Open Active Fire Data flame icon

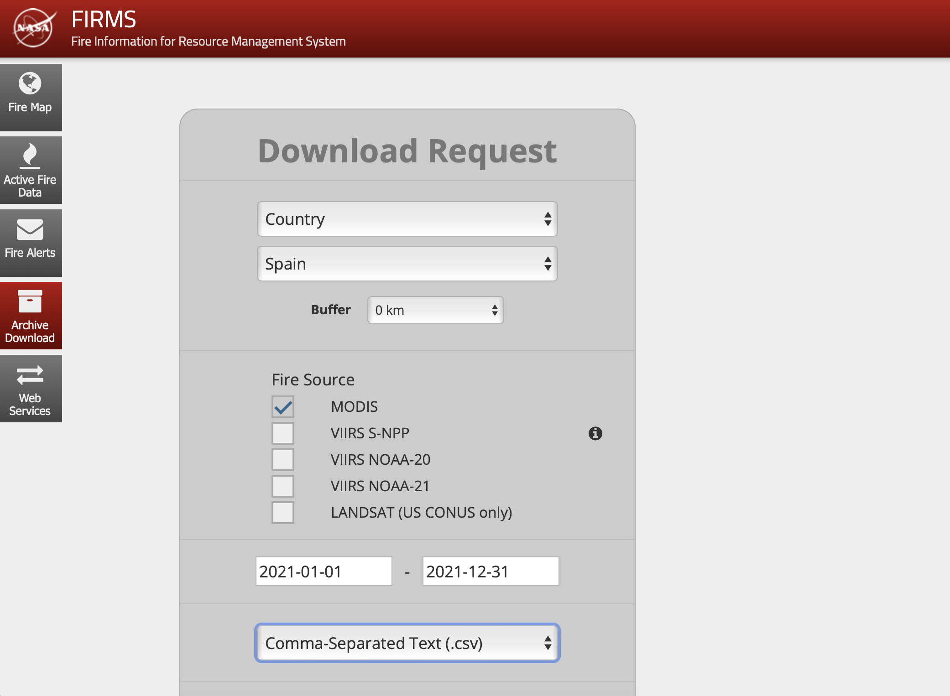click(x=30, y=156)
